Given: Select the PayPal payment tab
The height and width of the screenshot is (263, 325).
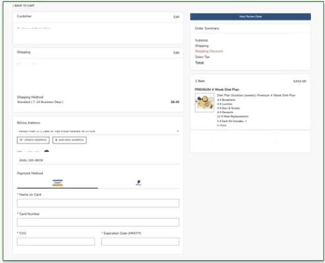Looking at the screenshot, I should (139, 183).
